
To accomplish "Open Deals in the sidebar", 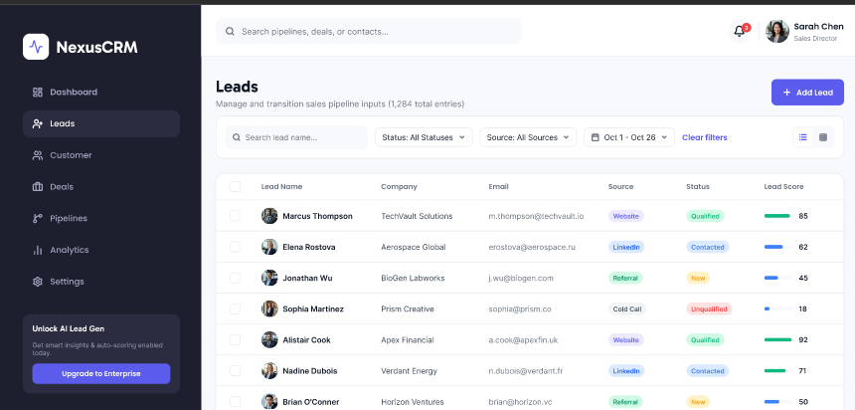I will (101, 187).
